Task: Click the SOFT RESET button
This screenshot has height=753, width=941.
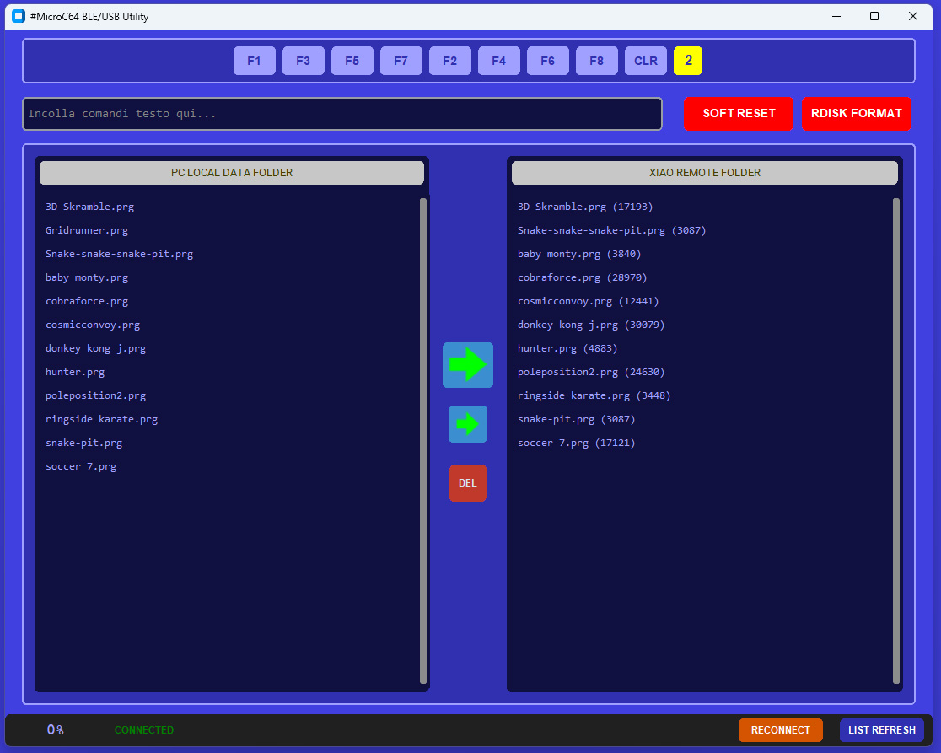Action: click(739, 114)
